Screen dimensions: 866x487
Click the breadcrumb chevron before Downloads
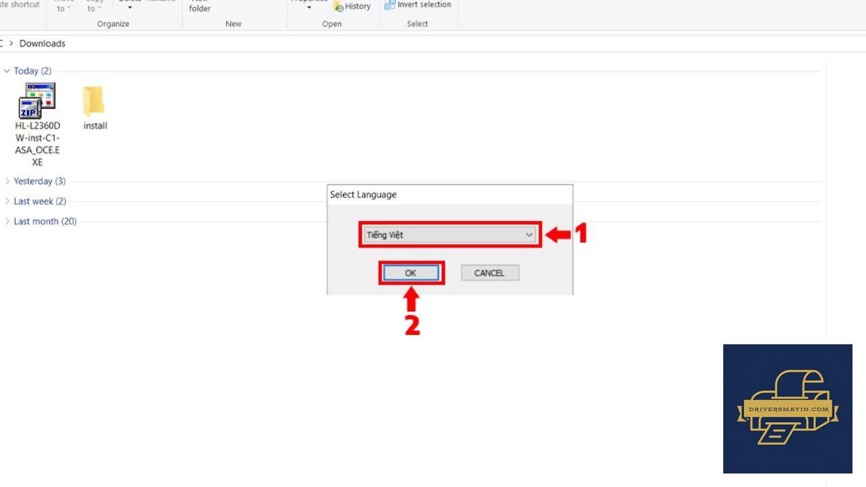(11, 43)
